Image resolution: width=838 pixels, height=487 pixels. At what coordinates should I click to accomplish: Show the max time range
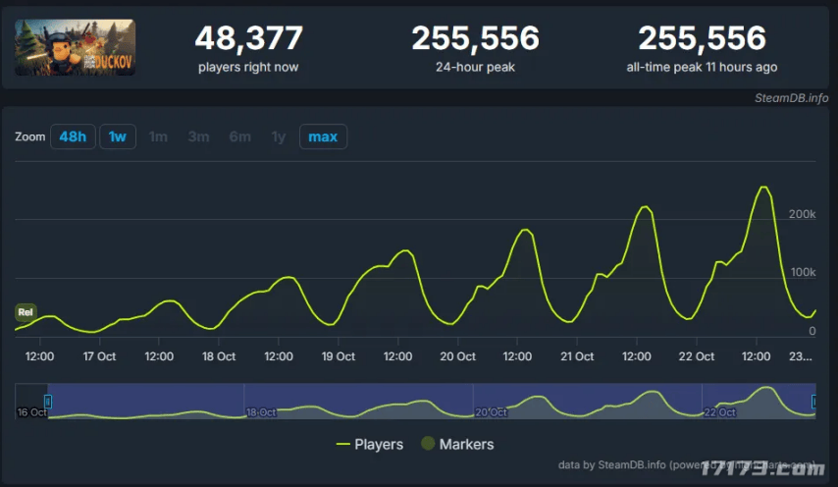coord(323,136)
